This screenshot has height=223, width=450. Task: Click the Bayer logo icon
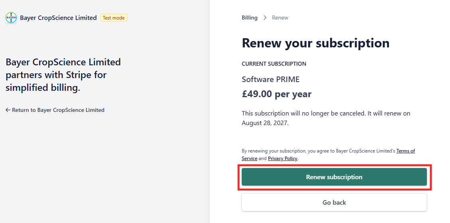[x=11, y=18]
